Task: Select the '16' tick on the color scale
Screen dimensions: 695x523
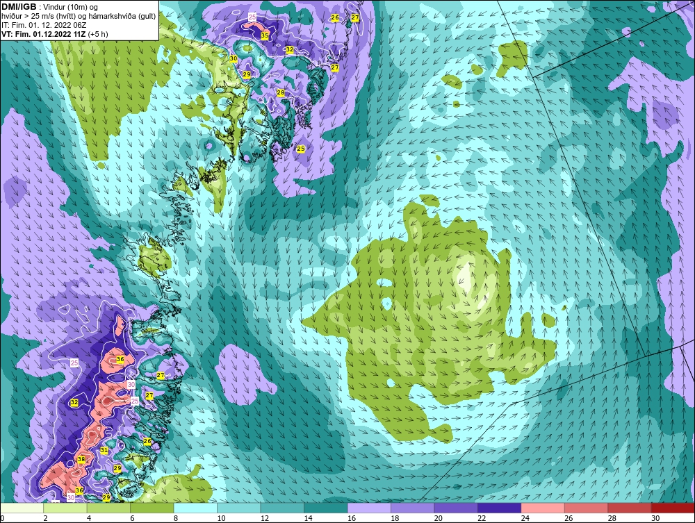Action: (x=352, y=518)
